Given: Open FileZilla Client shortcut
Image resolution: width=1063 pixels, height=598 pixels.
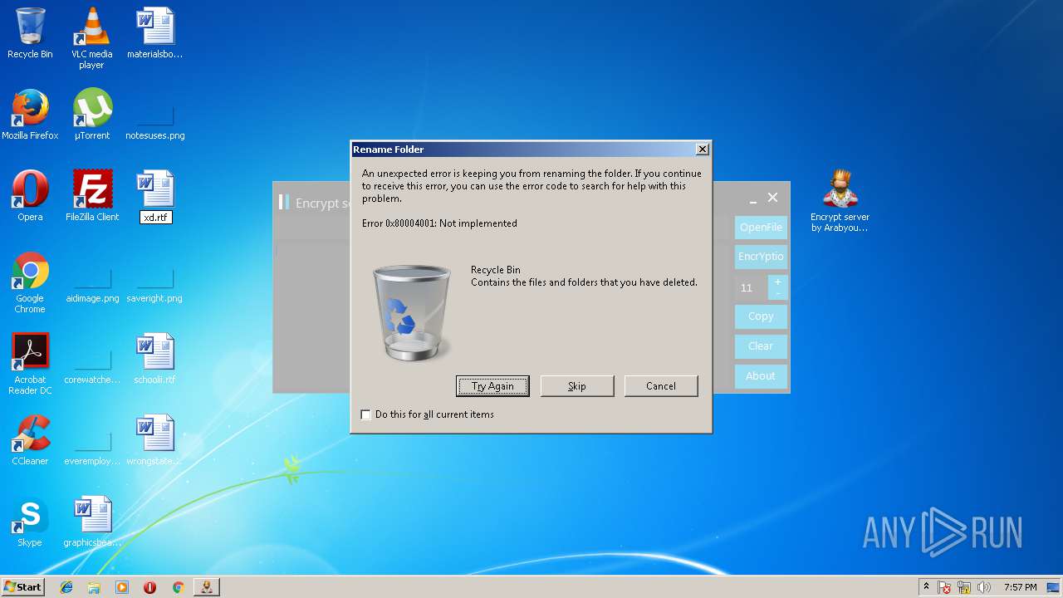Looking at the screenshot, I should (92, 196).
